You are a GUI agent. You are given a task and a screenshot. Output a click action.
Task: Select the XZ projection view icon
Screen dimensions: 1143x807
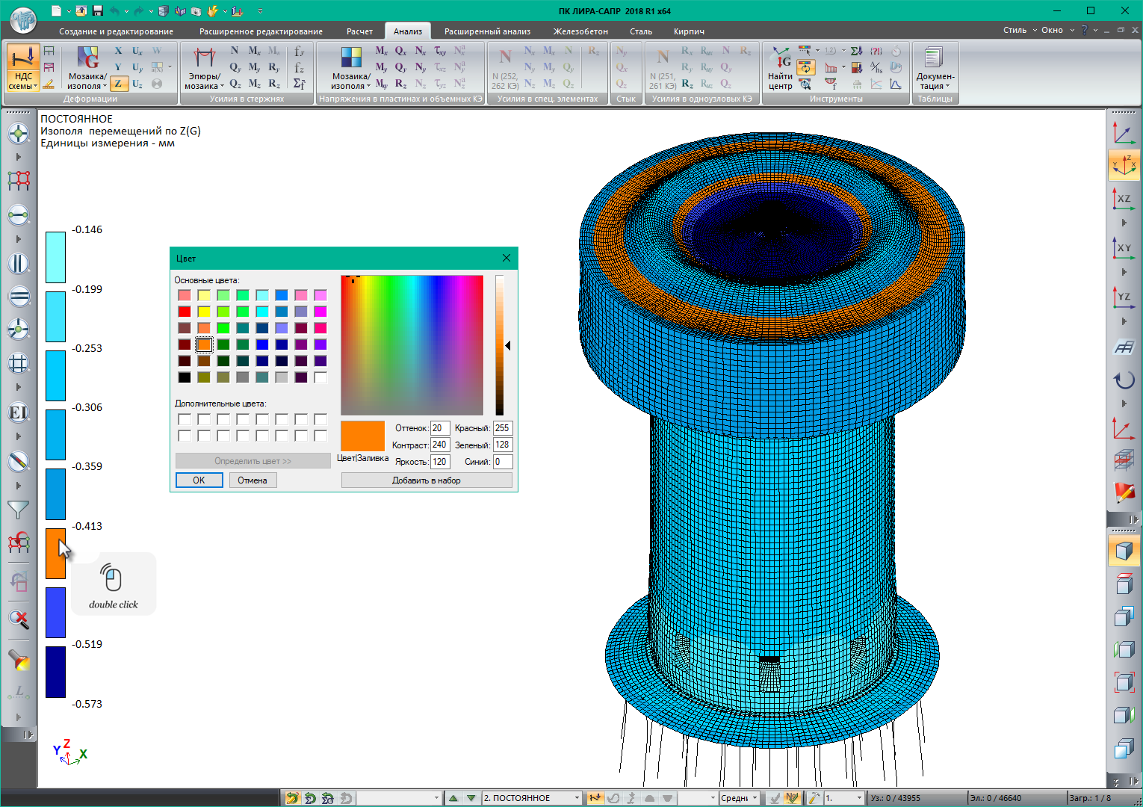coord(1124,199)
